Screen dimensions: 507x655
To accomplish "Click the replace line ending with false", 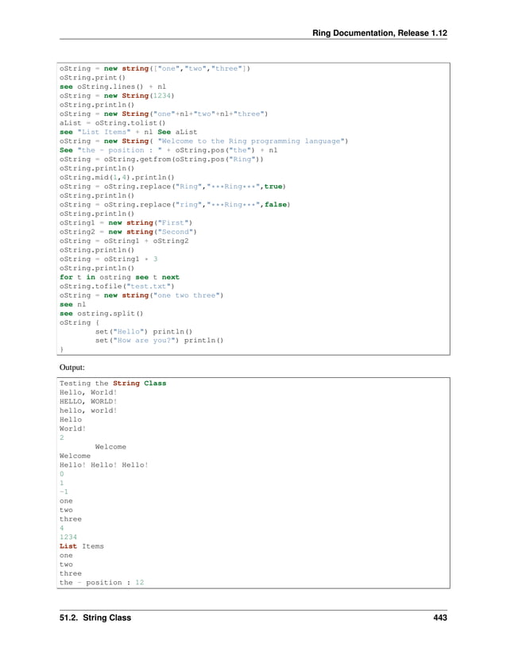I will [x=175, y=205].
